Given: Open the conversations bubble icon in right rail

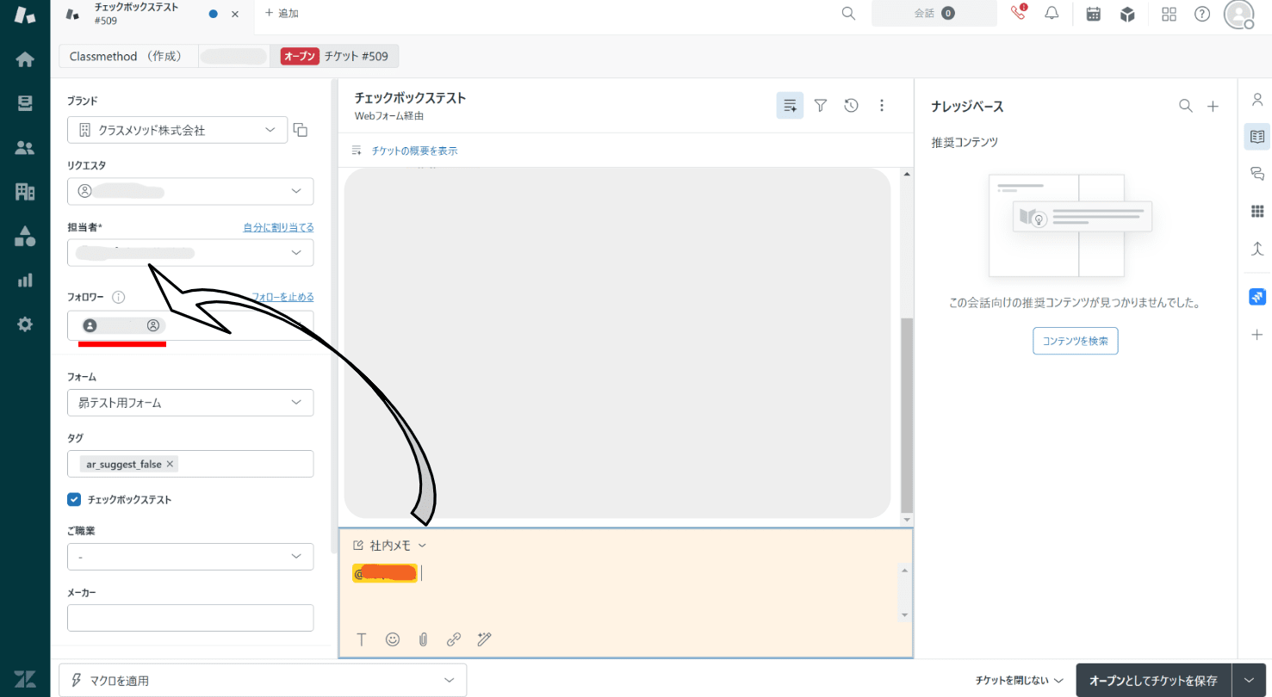Looking at the screenshot, I should coord(1256,174).
